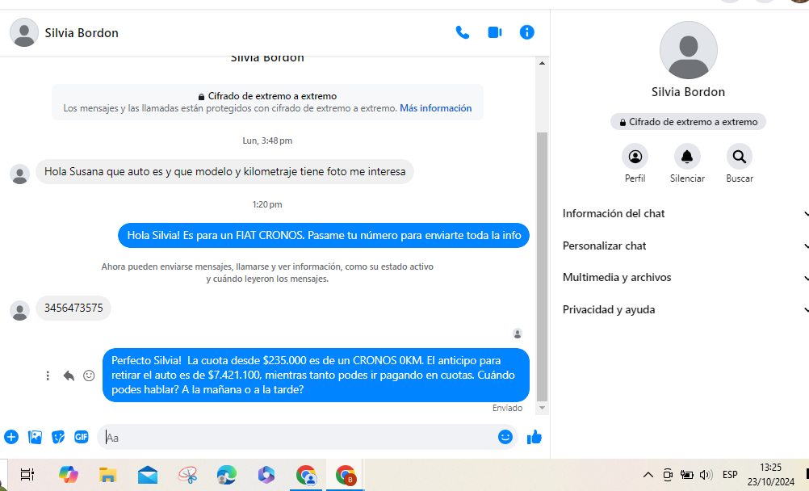Image resolution: width=809 pixels, height=491 pixels.
Task: Choose a sticker from the sticker icon
Action: pos(58,437)
